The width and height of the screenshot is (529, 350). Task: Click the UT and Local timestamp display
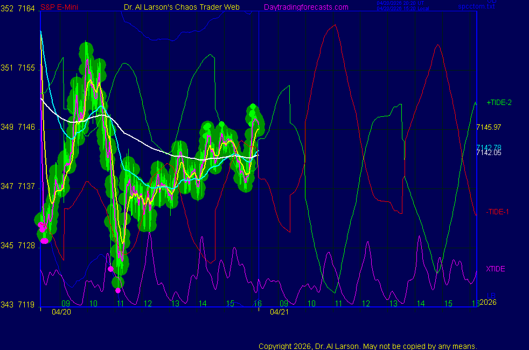coord(402,6)
